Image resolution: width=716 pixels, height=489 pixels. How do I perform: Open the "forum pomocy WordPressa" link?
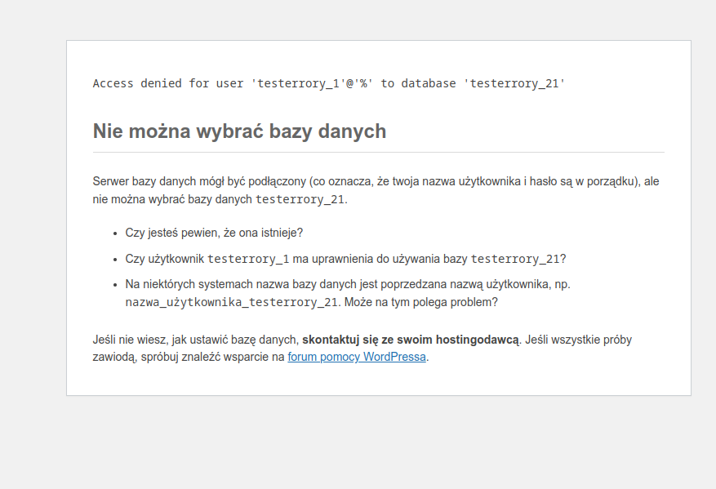click(x=356, y=357)
